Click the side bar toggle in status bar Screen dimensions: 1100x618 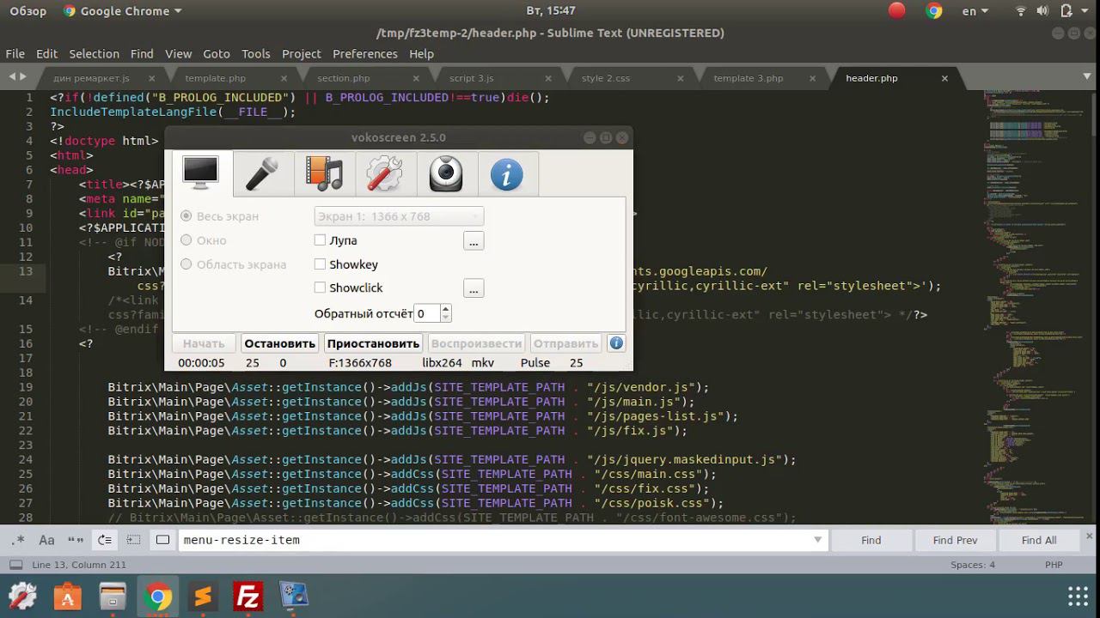coord(15,565)
